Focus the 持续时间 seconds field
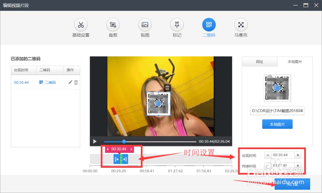 click(x=283, y=166)
